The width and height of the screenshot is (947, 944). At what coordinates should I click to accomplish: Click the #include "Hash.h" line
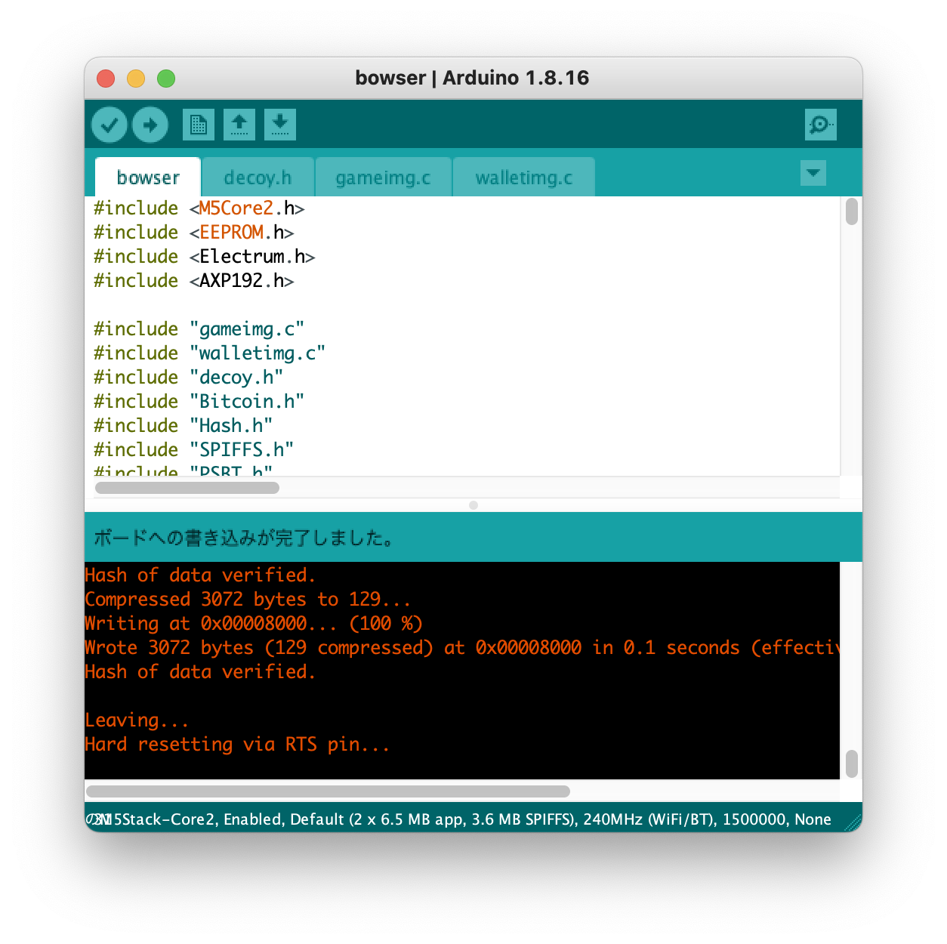184,426
